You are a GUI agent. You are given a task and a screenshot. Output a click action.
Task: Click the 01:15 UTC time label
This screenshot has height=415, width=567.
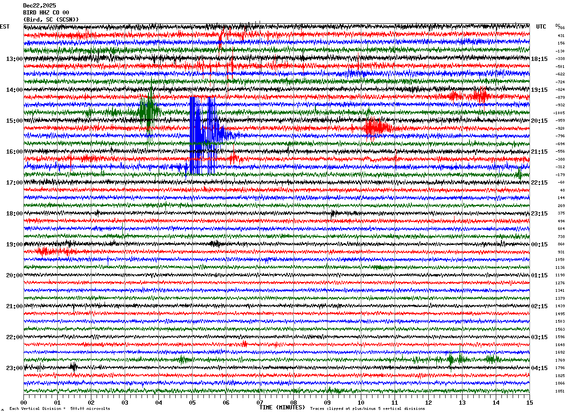pyautogui.click(x=539, y=275)
